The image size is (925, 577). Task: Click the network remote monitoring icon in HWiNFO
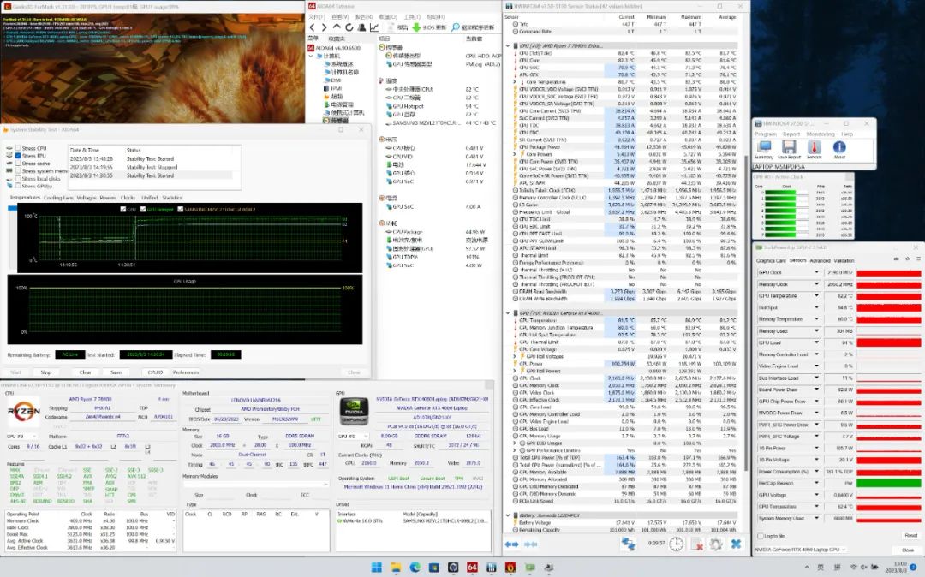click(628, 544)
